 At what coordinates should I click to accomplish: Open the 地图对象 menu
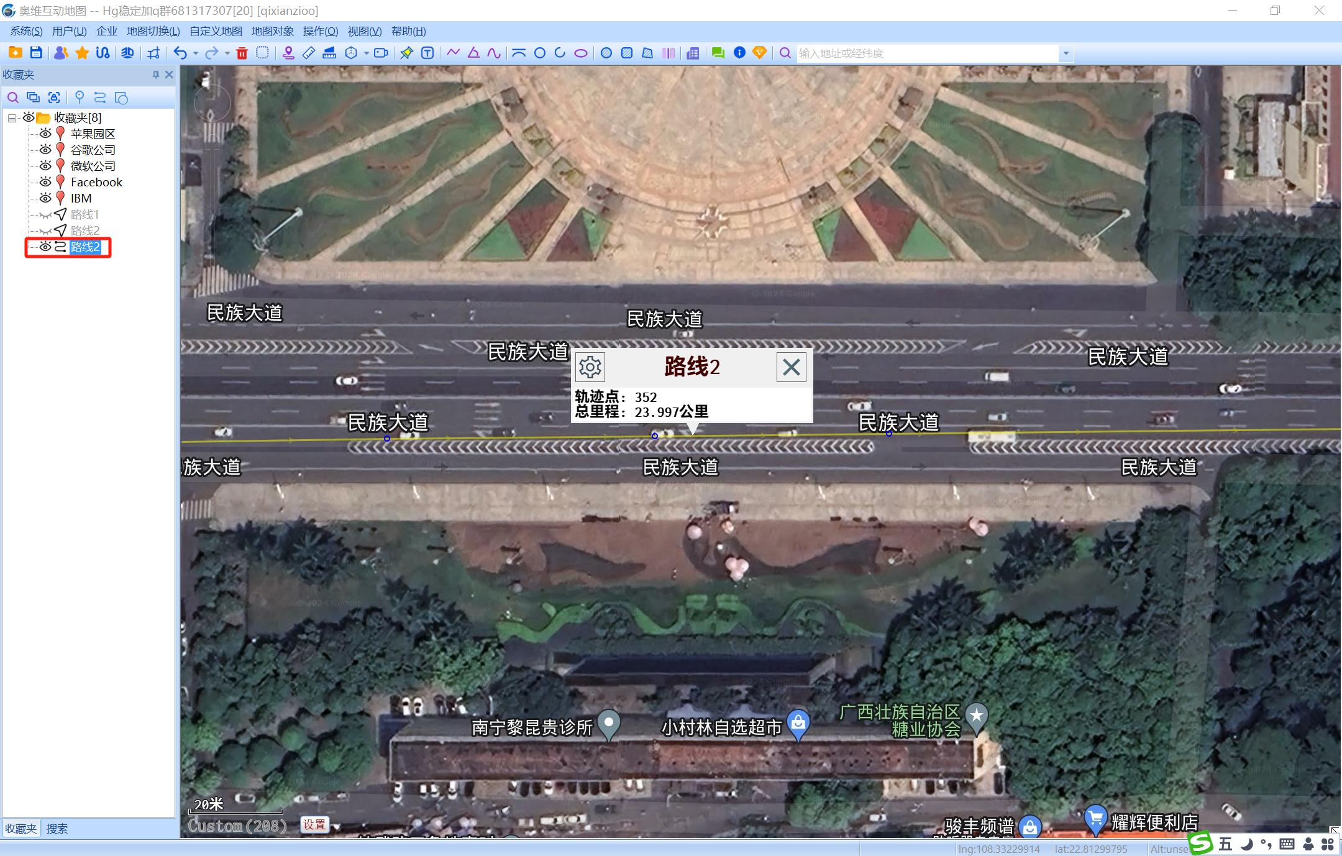pyautogui.click(x=272, y=31)
